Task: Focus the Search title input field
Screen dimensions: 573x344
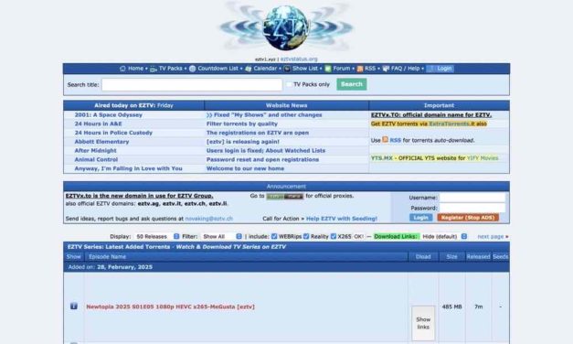Action: pos(192,84)
